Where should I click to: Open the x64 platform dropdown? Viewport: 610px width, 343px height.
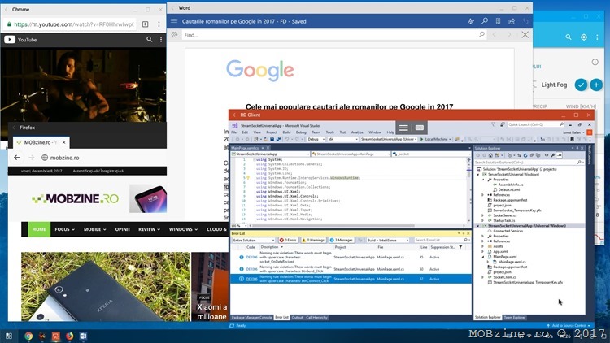342,139
